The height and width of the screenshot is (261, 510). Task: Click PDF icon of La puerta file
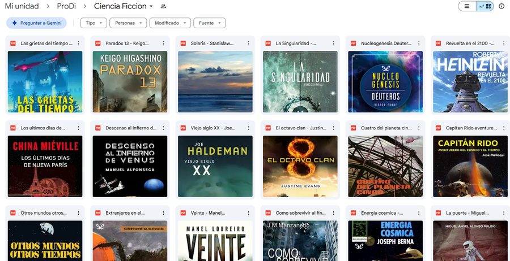point(439,213)
